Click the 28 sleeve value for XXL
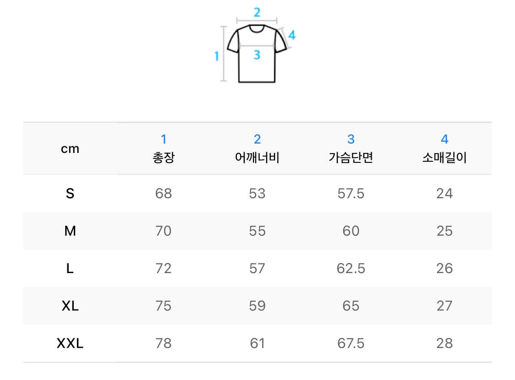This screenshot has width=515, height=380. [x=444, y=343]
